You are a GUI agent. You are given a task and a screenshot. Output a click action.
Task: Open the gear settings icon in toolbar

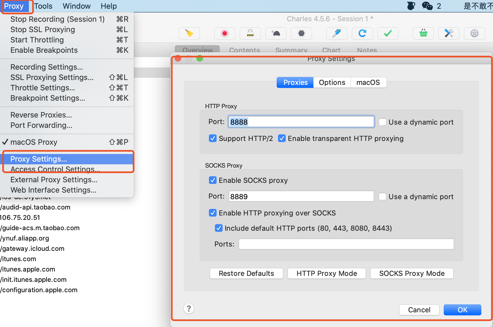(474, 33)
